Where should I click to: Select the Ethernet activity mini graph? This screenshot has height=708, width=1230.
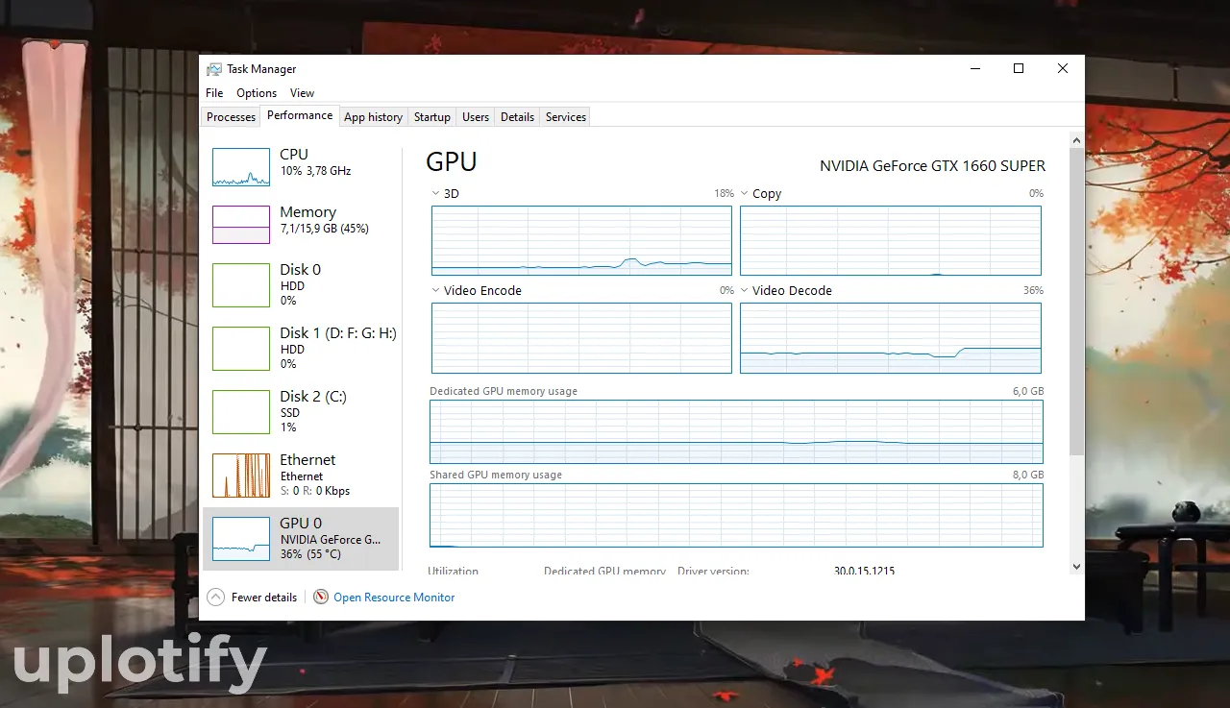(x=241, y=476)
